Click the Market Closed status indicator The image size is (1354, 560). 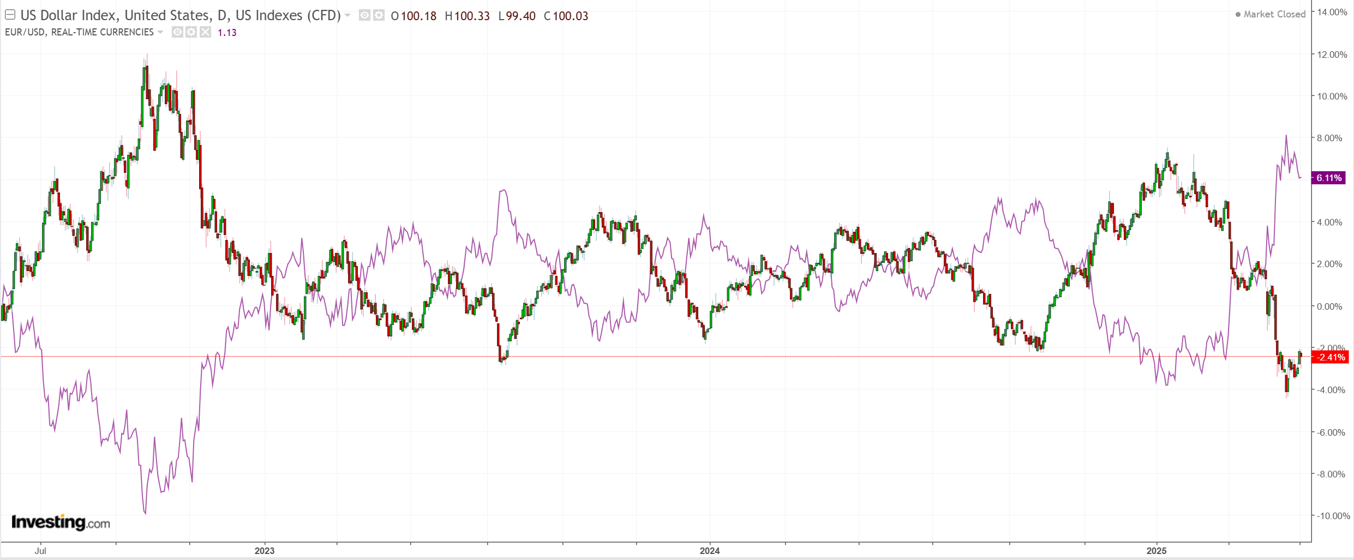point(1270,14)
